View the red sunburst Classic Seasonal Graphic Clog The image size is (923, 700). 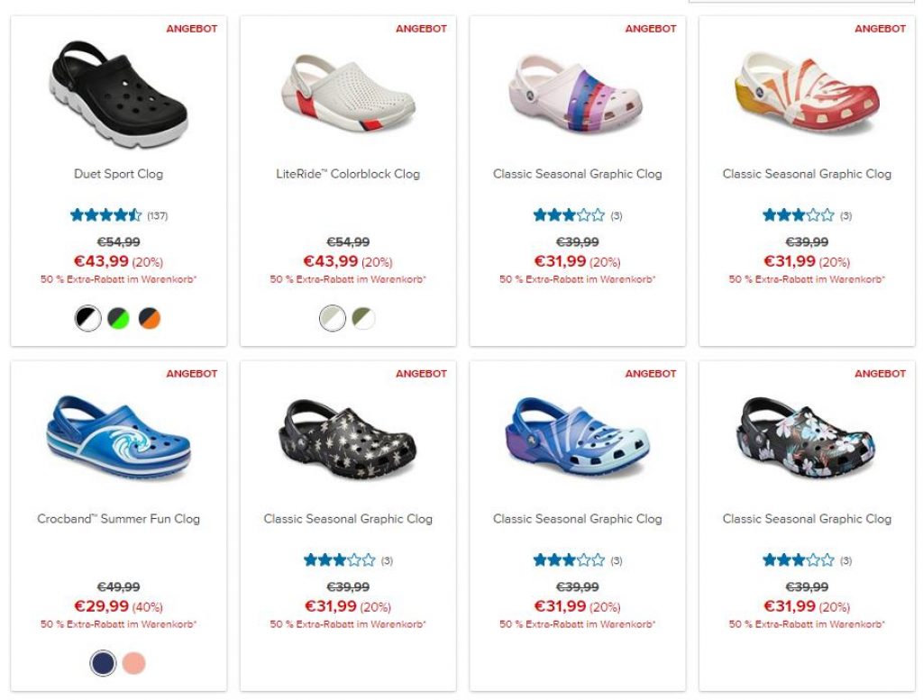pyautogui.click(x=807, y=94)
